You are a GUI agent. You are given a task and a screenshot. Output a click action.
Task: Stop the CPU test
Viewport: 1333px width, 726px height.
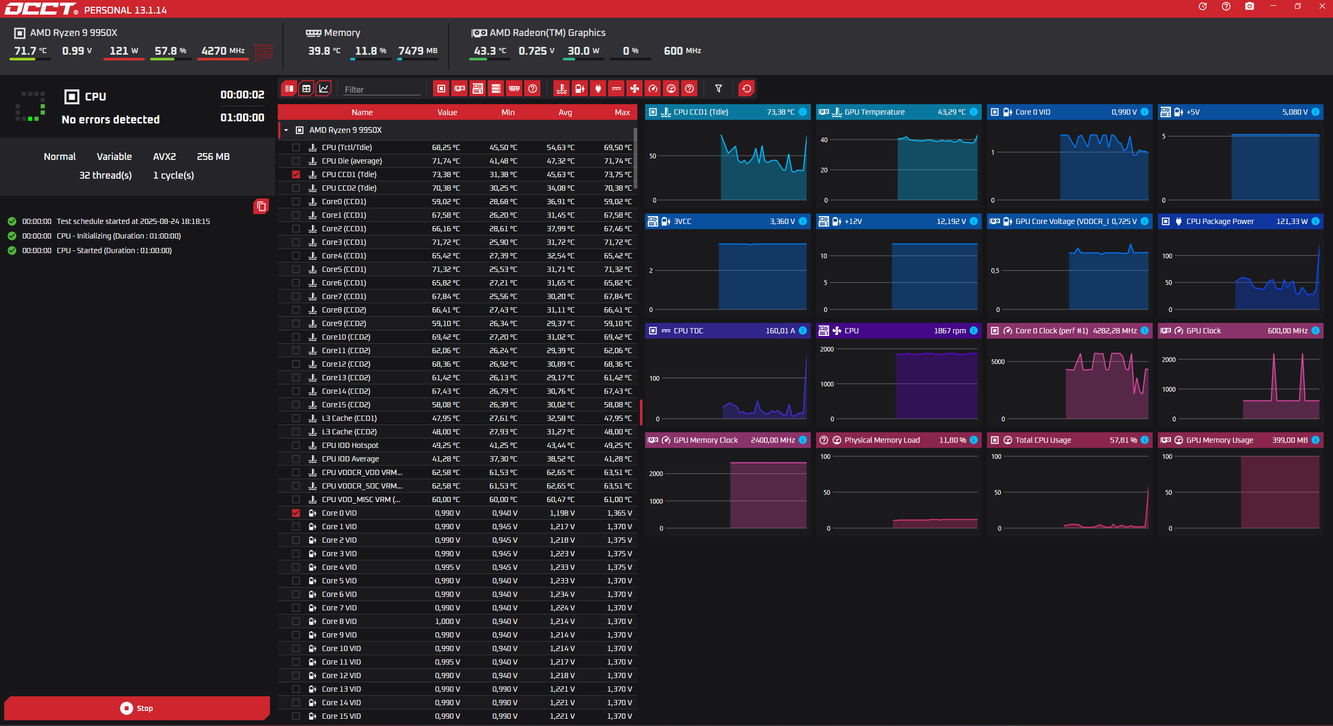(x=137, y=708)
